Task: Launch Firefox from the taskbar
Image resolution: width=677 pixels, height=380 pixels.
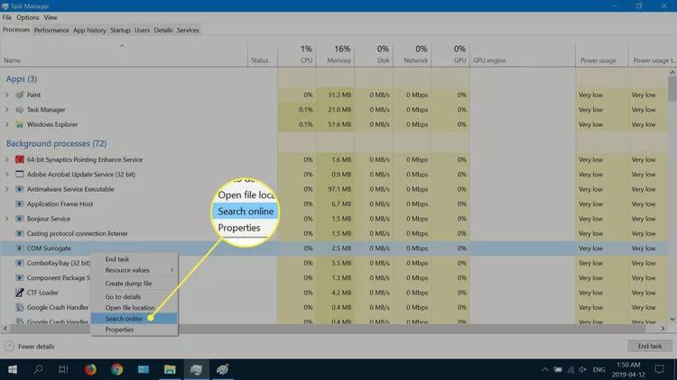Action: coord(90,369)
